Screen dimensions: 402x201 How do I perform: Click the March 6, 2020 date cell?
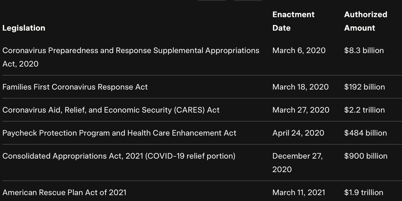click(x=299, y=51)
